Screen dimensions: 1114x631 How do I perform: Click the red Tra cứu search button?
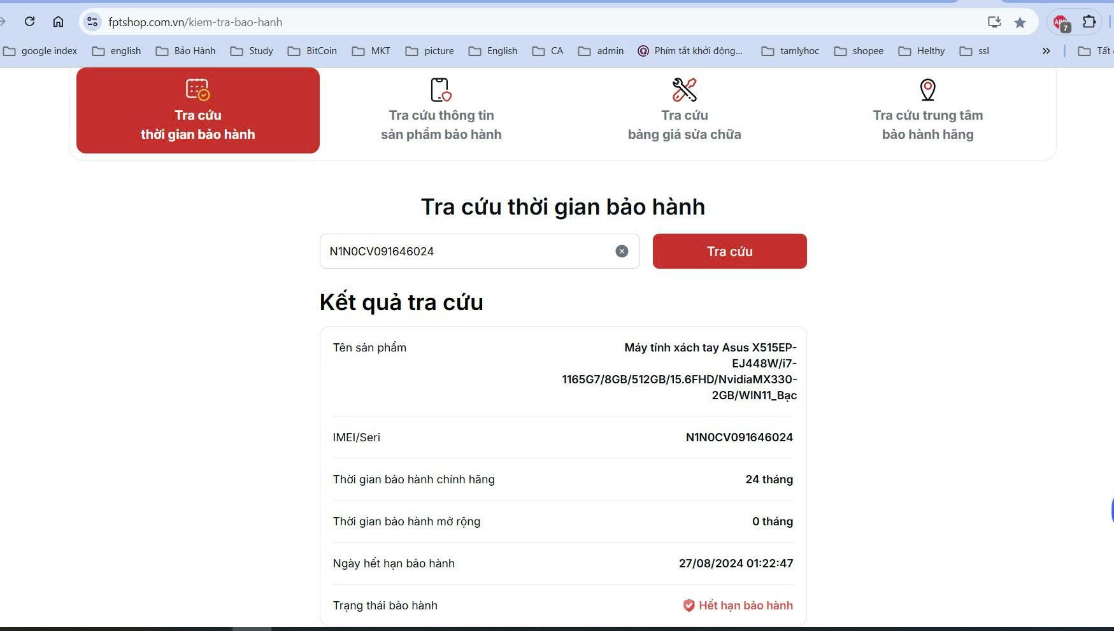pos(730,251)
